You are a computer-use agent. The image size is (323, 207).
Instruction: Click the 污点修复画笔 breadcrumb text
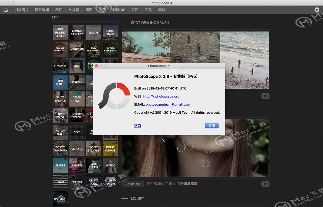[187, 184]
